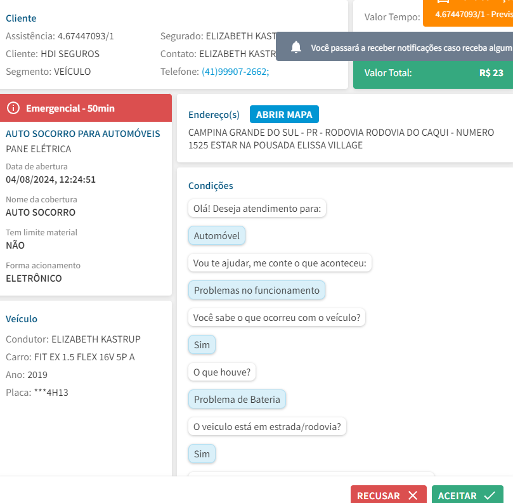
Task: Click the 'O que houve?' message bubble
Action: [x=222, y=372]
